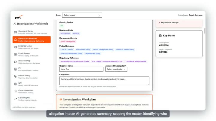Viewport: 216px width, 121px height.
Task: Click the Report Writing pen icon
Action: (15, 76)
